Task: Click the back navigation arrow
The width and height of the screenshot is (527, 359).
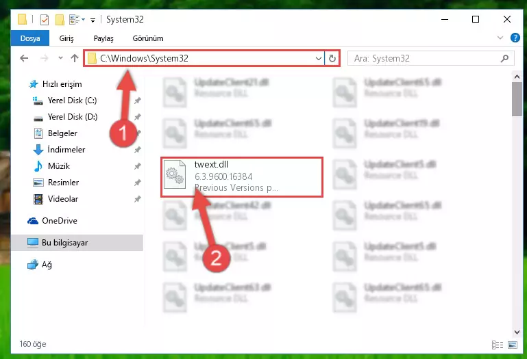Action: click(x=24, y=58)
